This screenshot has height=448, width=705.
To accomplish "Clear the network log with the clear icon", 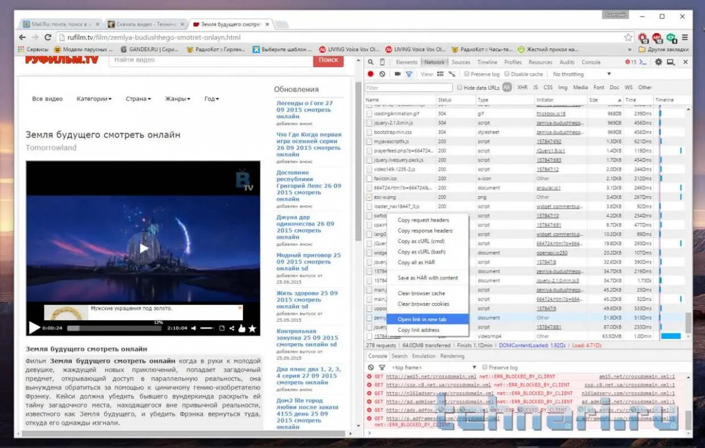I will (x=382, y=74).
